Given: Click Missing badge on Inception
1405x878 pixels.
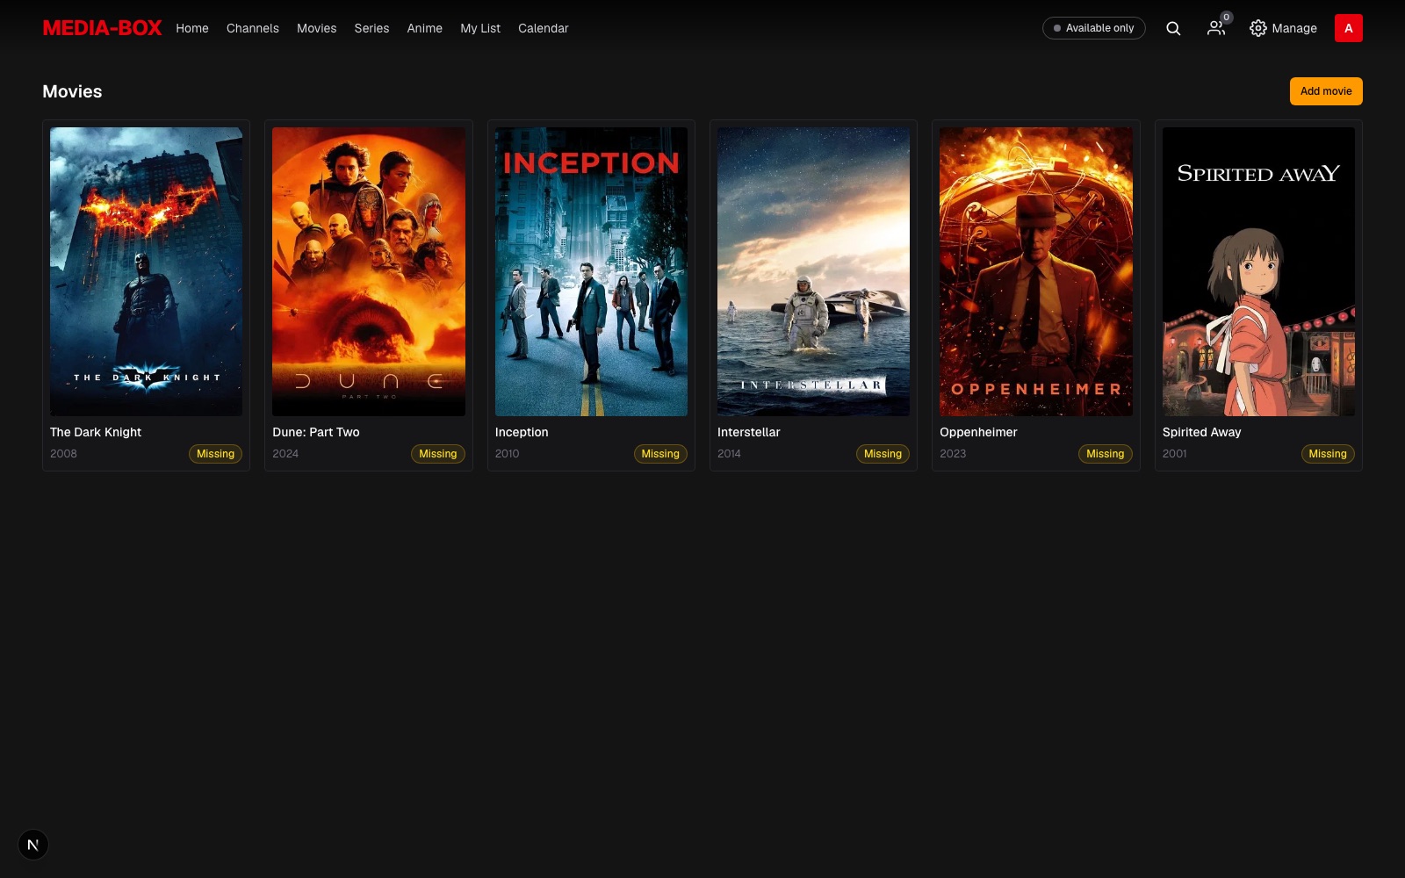Looking at the screenshot, I should pyautogui.click(x=660, y=454).
